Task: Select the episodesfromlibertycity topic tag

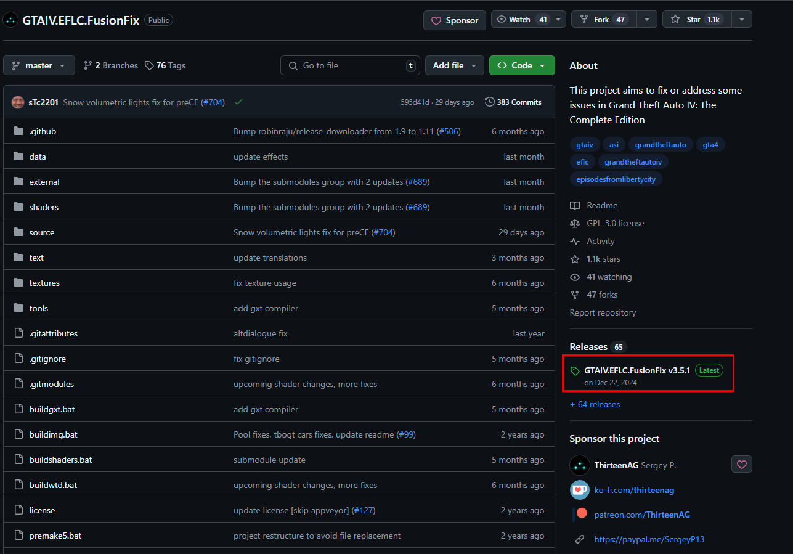Action: (x=616, y=179)
